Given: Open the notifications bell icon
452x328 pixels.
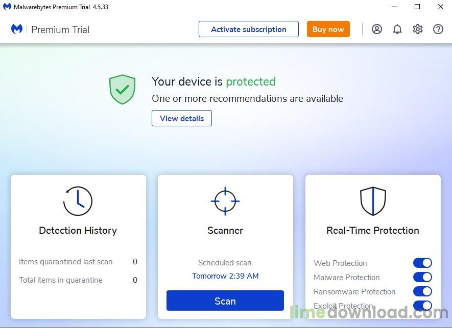Looking at the screenshot, I should (x=397, y=29).
